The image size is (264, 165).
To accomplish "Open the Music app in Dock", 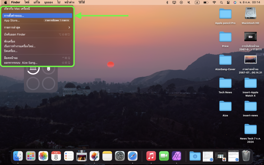I will tap(151, 156).
